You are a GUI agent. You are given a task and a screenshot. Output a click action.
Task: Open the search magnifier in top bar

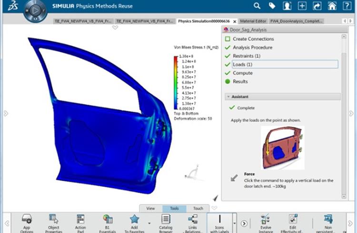coord(257,6)
